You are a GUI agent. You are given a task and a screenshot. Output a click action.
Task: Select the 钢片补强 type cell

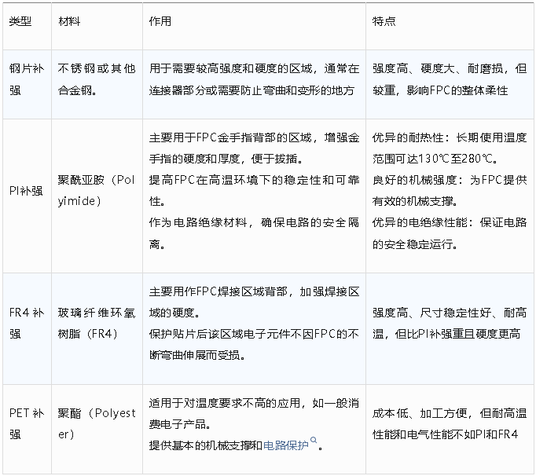point(26,79)
